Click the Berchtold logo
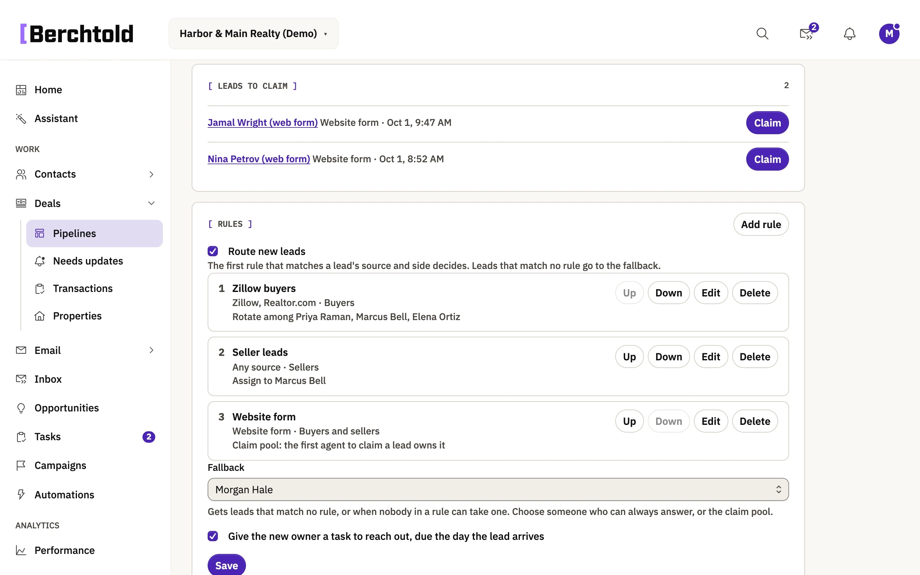 click(77, 34)
